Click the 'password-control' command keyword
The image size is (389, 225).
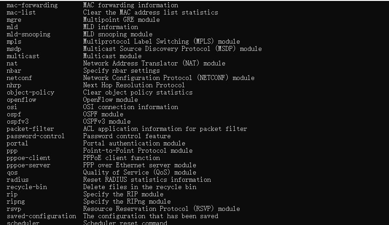(x=36, y=136)
